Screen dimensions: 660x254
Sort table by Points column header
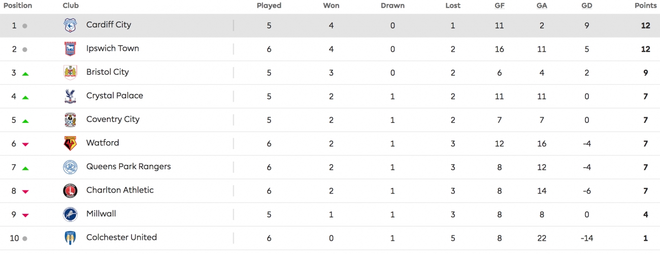(x=645, y=6)
